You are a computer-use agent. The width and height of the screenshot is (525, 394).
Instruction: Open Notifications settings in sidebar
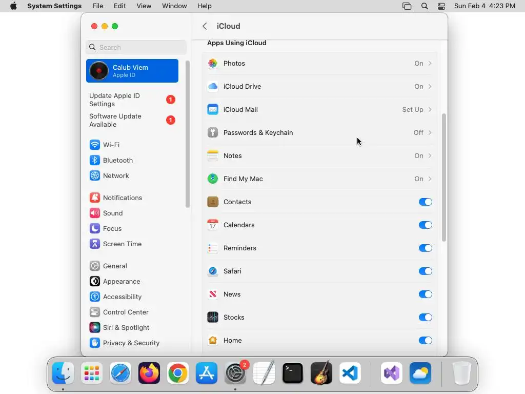tap(132, 198)
